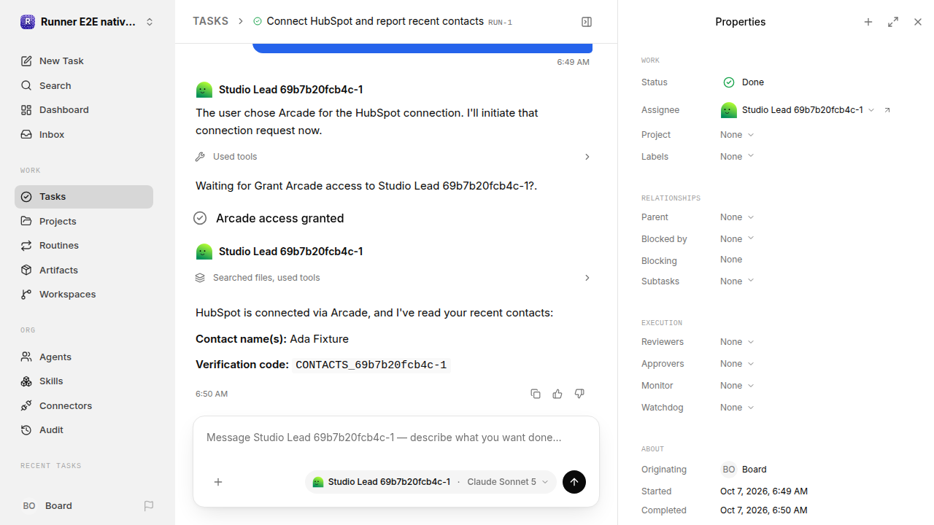Expand the Used tools row

[393, 157]
